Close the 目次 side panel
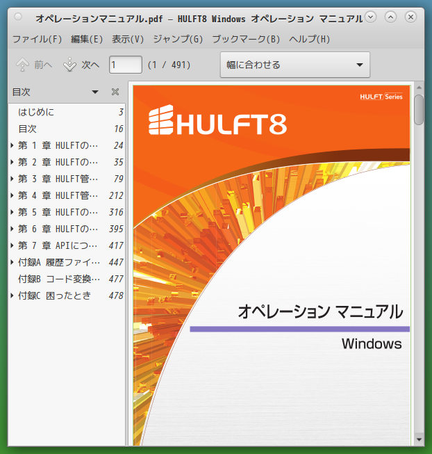Image resolution: width=432 pixels, height=454 pixels. coord(115,92)
